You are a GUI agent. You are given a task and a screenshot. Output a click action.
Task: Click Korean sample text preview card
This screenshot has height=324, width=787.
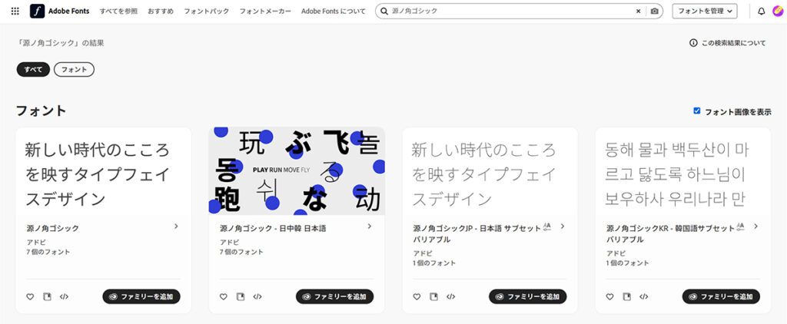pyautogui.click(x=676, y=174)
